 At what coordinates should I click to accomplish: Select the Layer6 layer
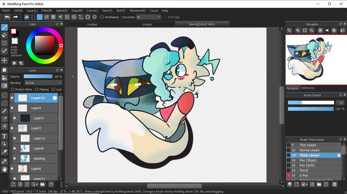(x=34, y=169)
